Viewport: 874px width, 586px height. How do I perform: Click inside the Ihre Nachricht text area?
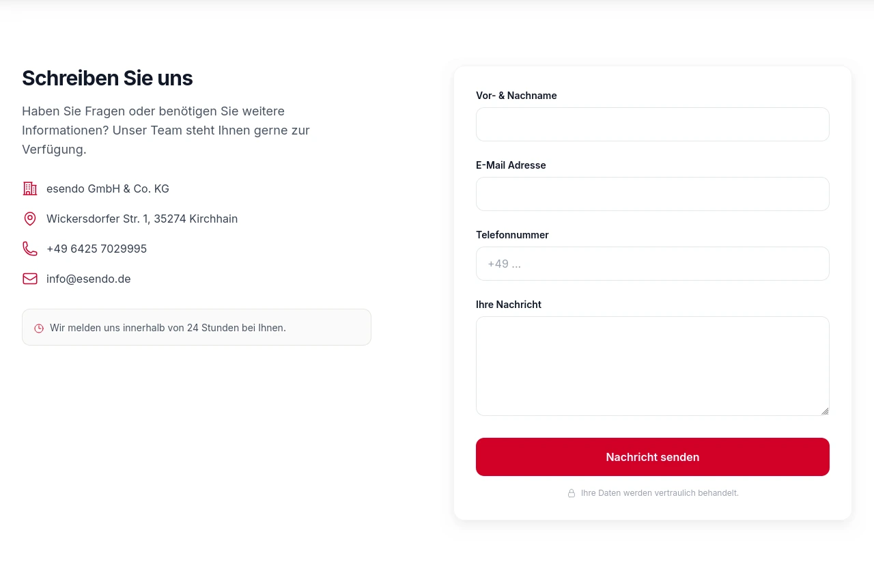pos(652,366)
